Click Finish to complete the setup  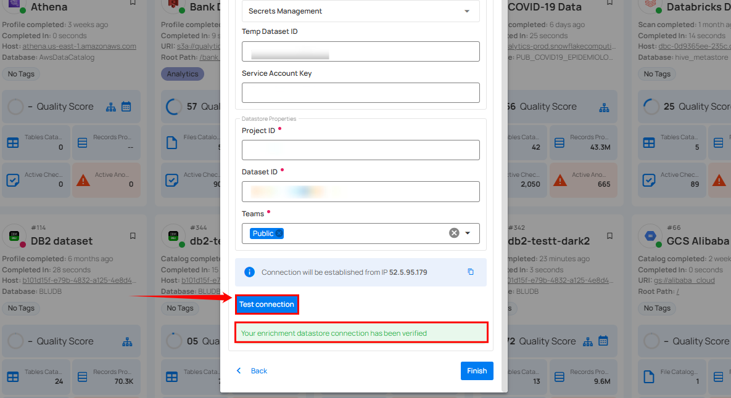click(x=476, y=371)
